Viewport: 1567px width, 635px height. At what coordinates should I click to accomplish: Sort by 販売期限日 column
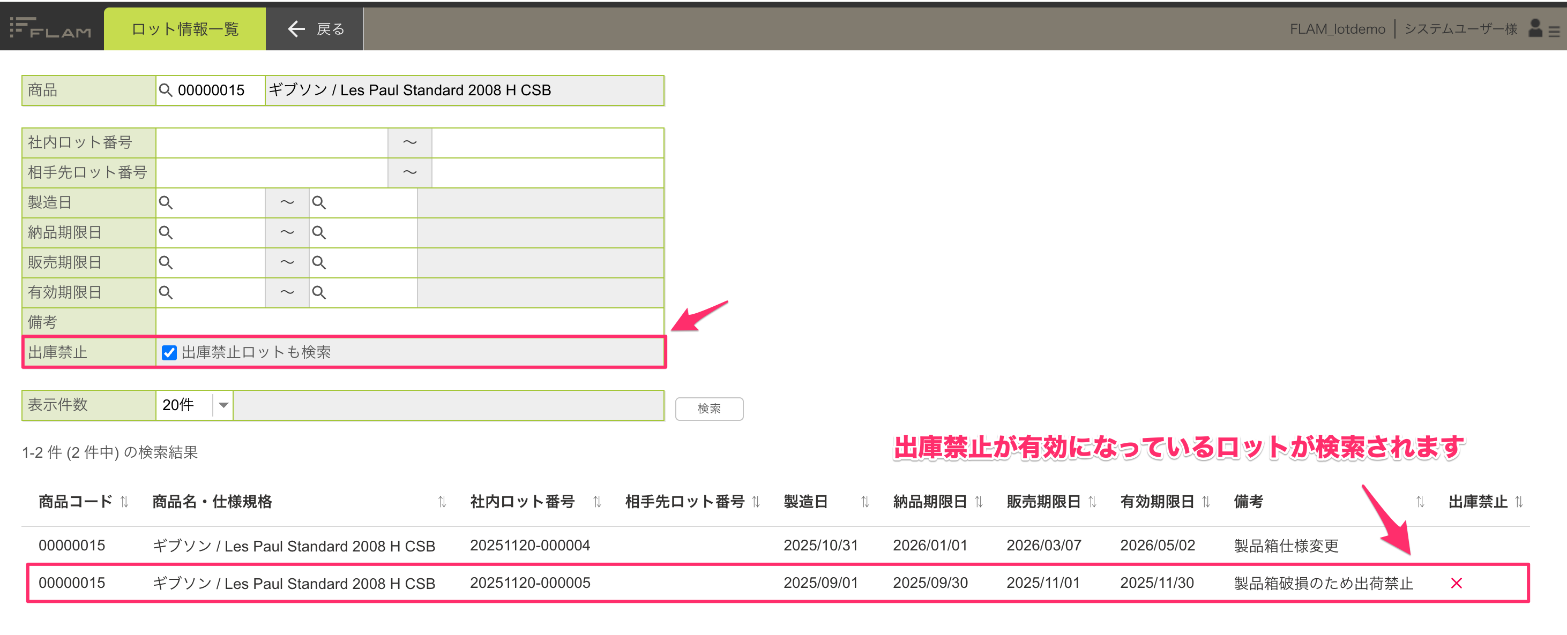point(1093,501)
